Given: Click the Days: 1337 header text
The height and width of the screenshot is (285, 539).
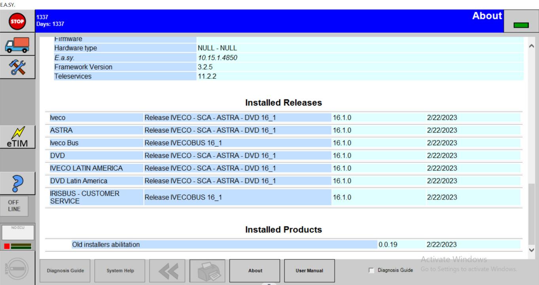Looking at the screenshot, I should [x=51, y=25].
